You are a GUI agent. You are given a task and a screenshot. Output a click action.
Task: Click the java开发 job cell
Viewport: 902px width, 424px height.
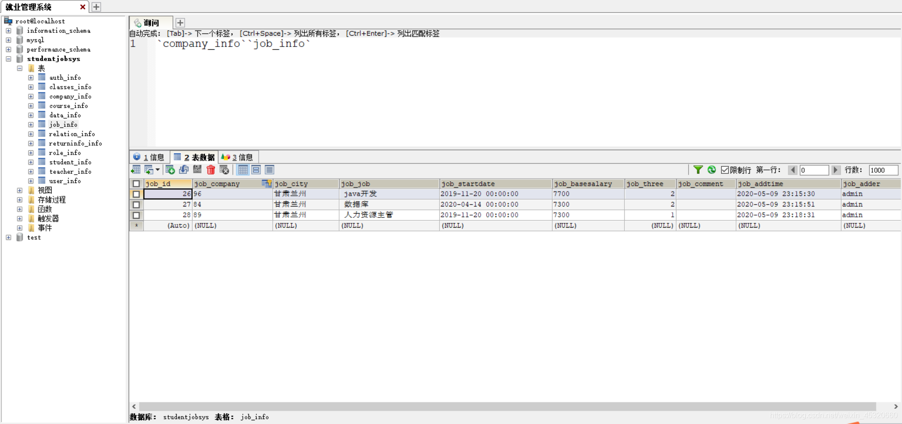tap(389, 194)
